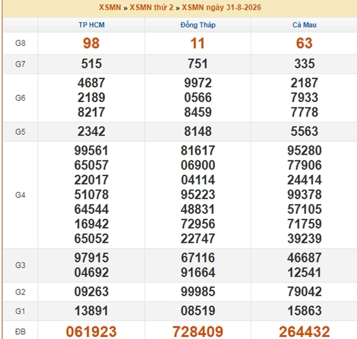
Task: Select G4 number 65052
Action: pyautogui.click(x=91, y=239)
